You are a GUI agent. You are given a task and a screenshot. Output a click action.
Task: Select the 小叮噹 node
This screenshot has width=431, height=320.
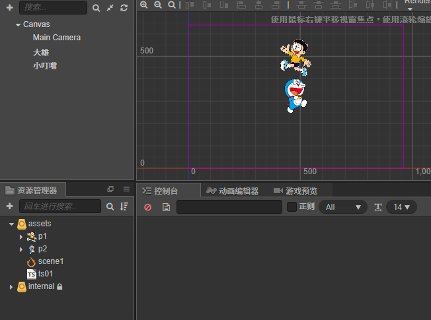click(45, 66)
